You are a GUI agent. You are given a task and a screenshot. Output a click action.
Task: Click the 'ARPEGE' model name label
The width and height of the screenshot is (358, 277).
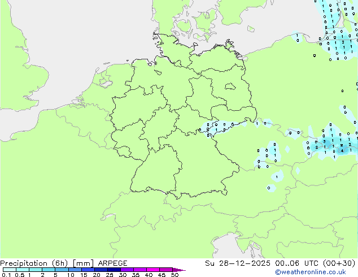pyautogui.click(x=112, y=263)
